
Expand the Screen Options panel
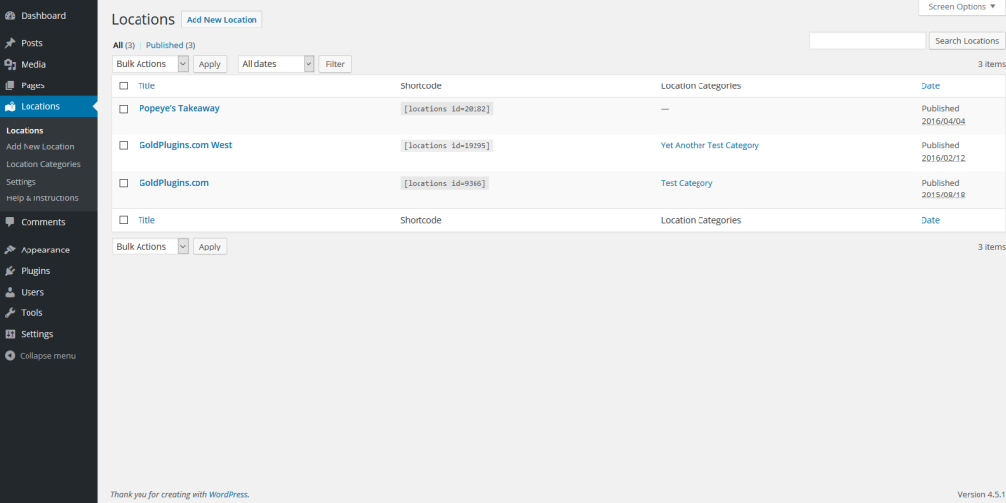tap(962, 7)
